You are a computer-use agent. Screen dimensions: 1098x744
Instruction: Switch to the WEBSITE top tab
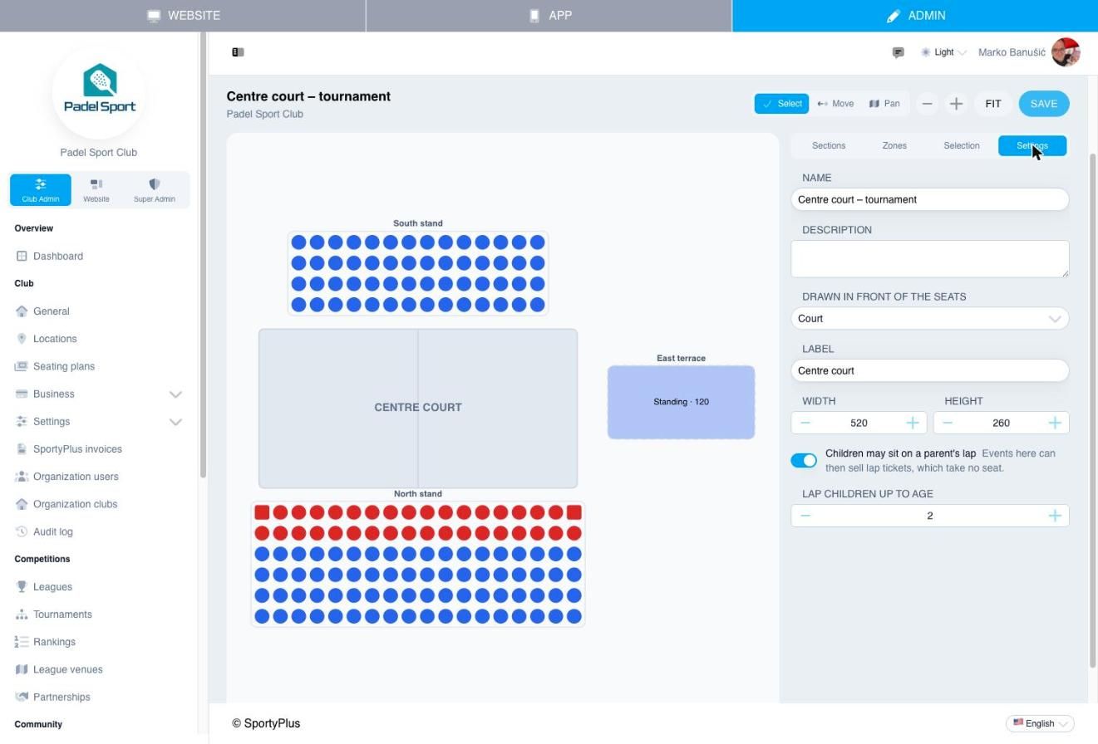click(183, 16)
